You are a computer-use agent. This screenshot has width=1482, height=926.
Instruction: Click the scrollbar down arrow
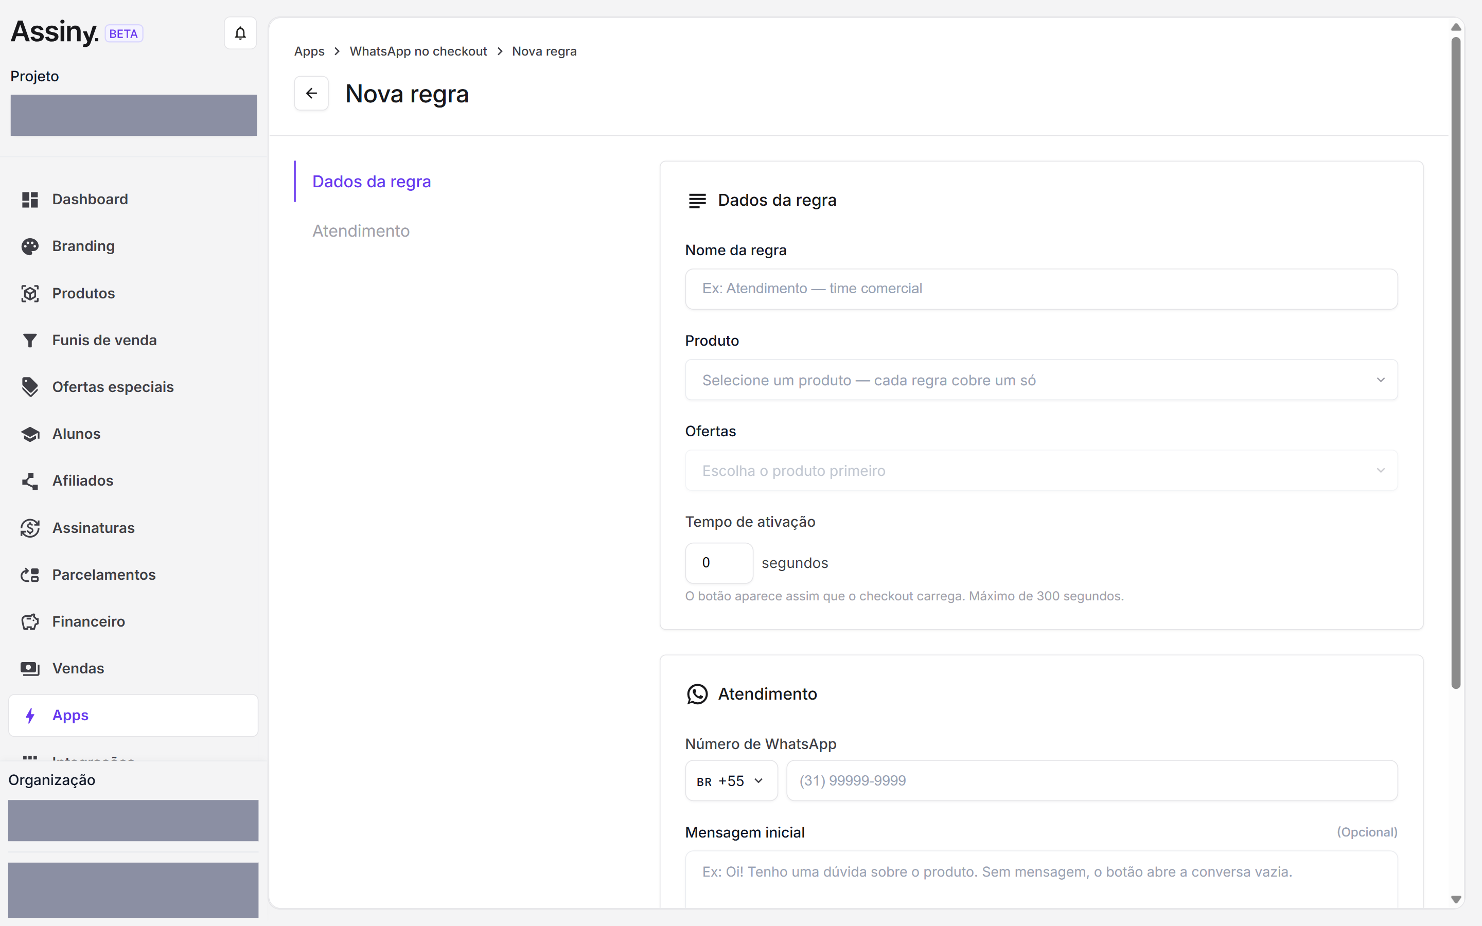[1456, 900]
